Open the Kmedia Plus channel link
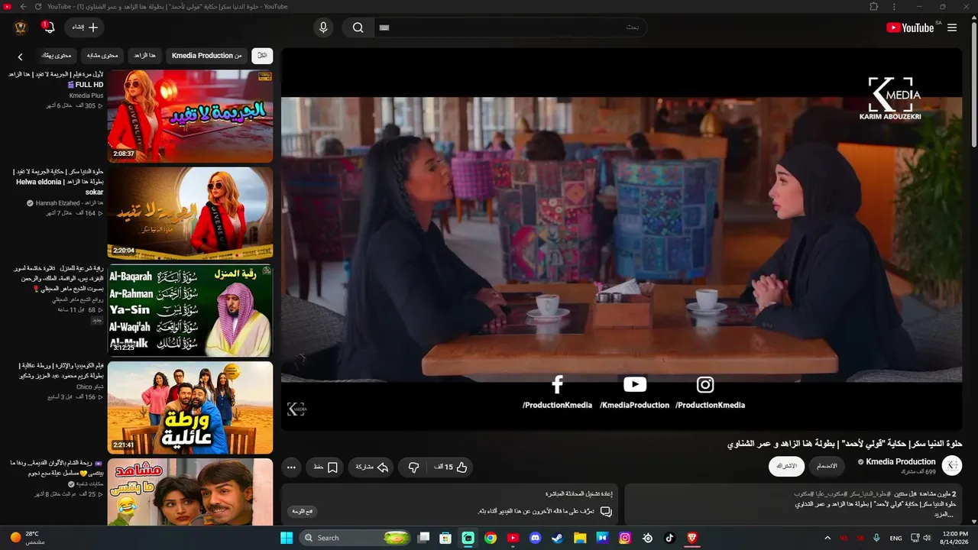 (86, 95)
